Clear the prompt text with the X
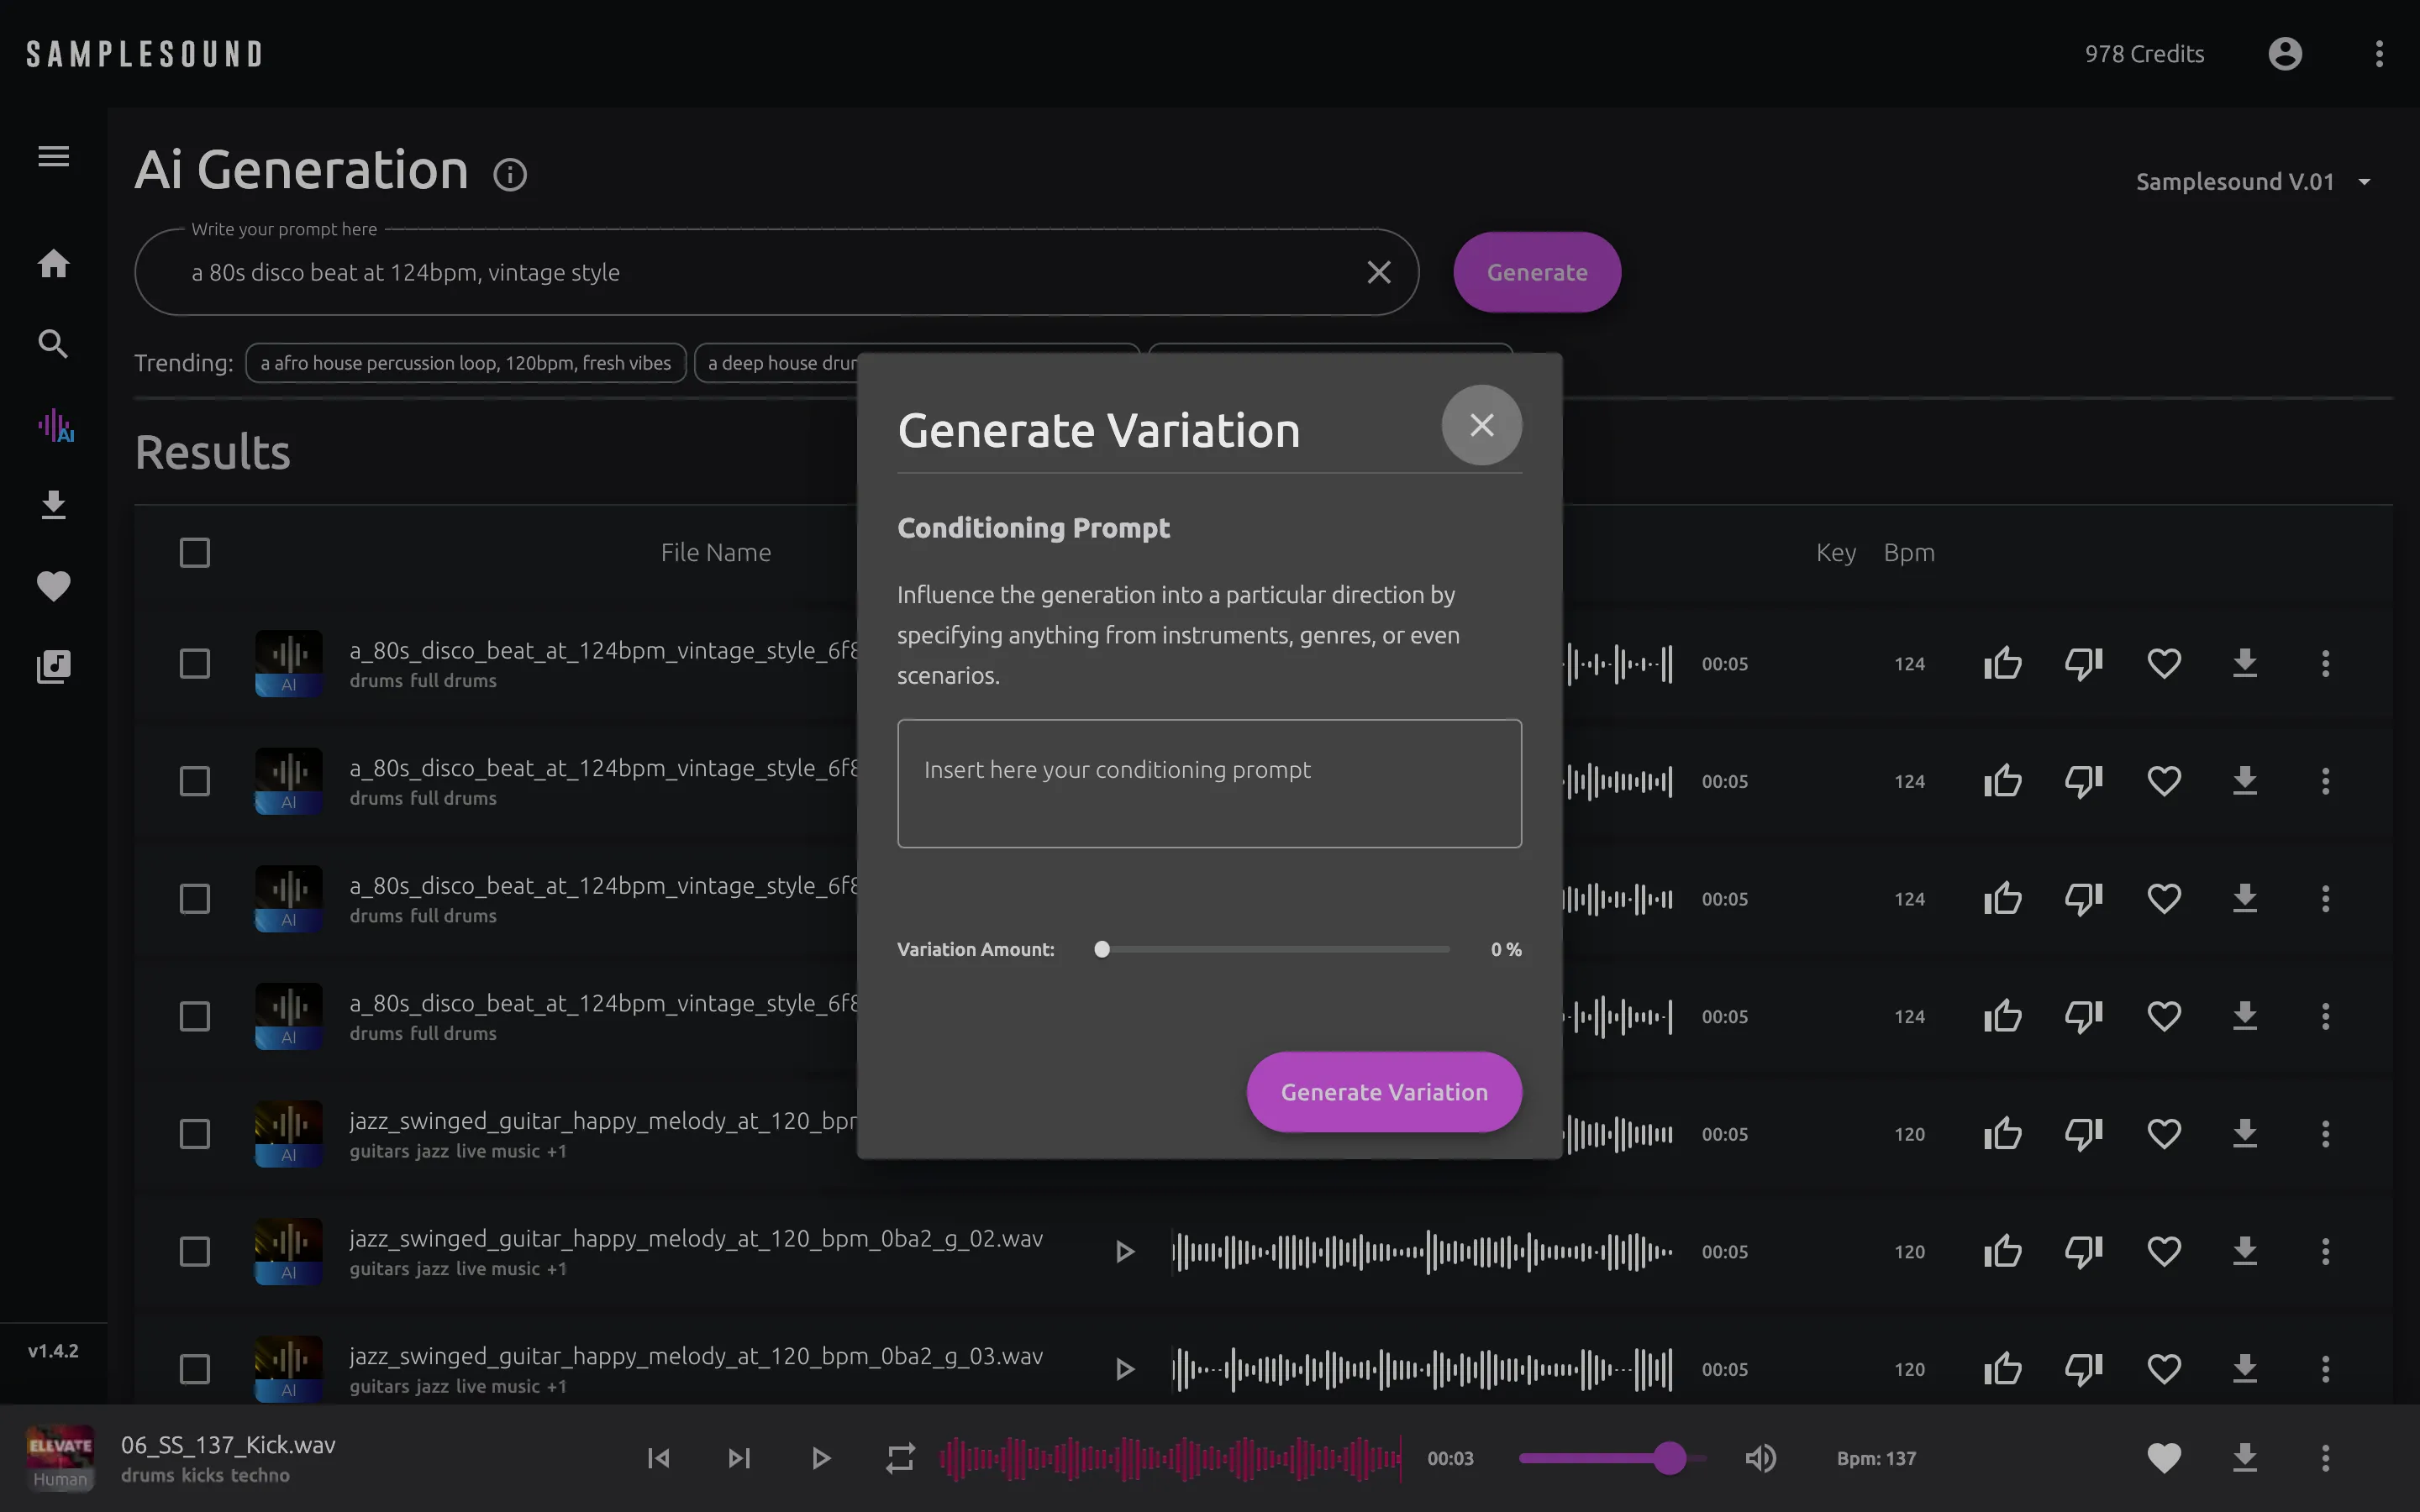 [1379, 272]
